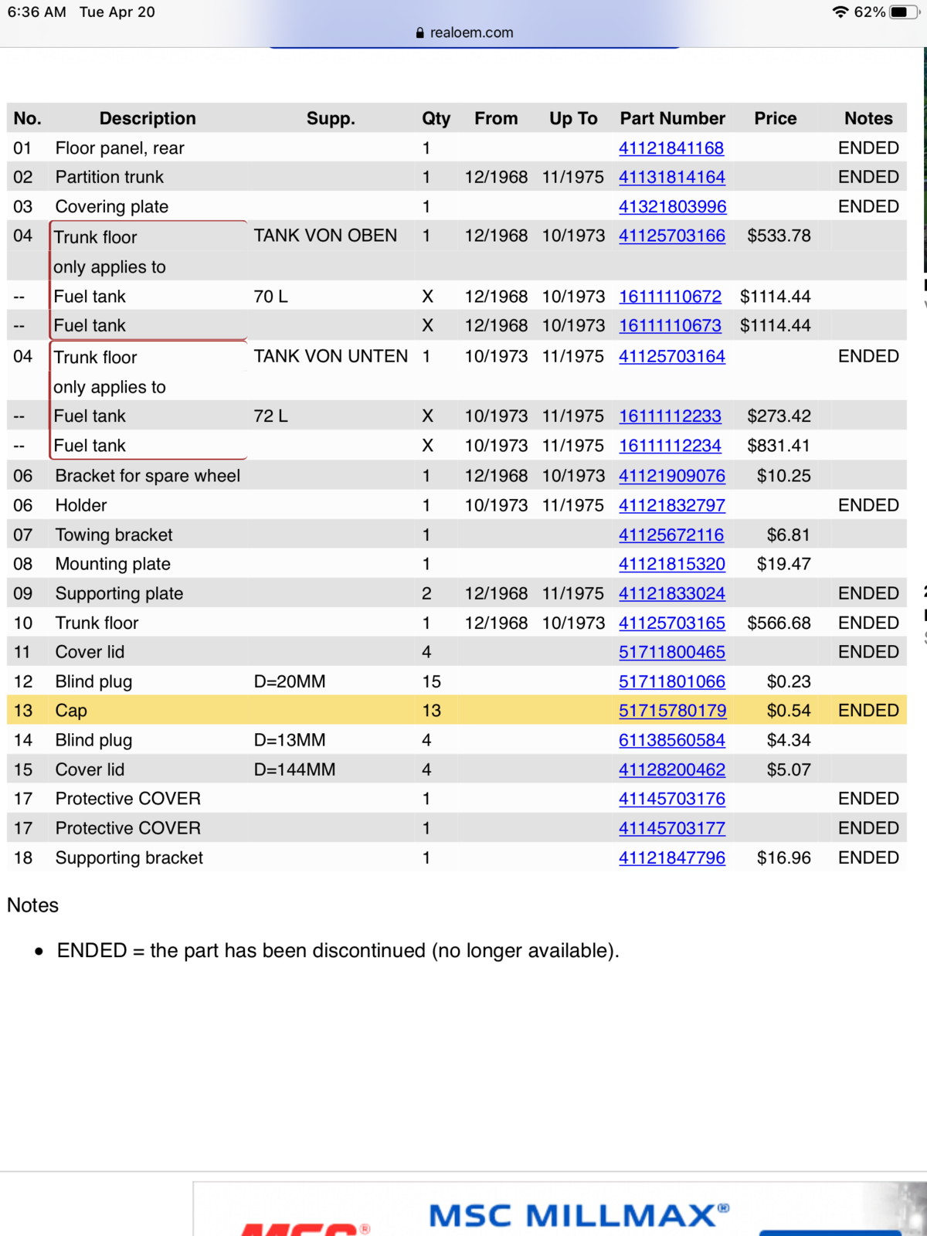Open Towing bracket part 41125672116
The height and width of the screenshot is (1236, 927).
pyautogui.click(x=671, y=535)
